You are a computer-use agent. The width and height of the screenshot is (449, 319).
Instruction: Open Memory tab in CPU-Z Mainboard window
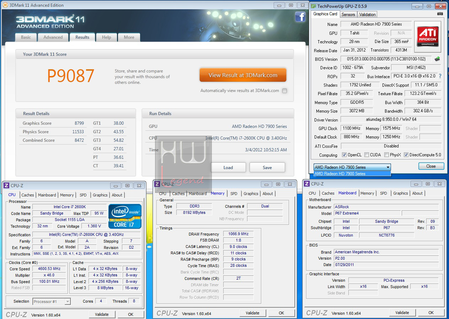tap(367, 193)
